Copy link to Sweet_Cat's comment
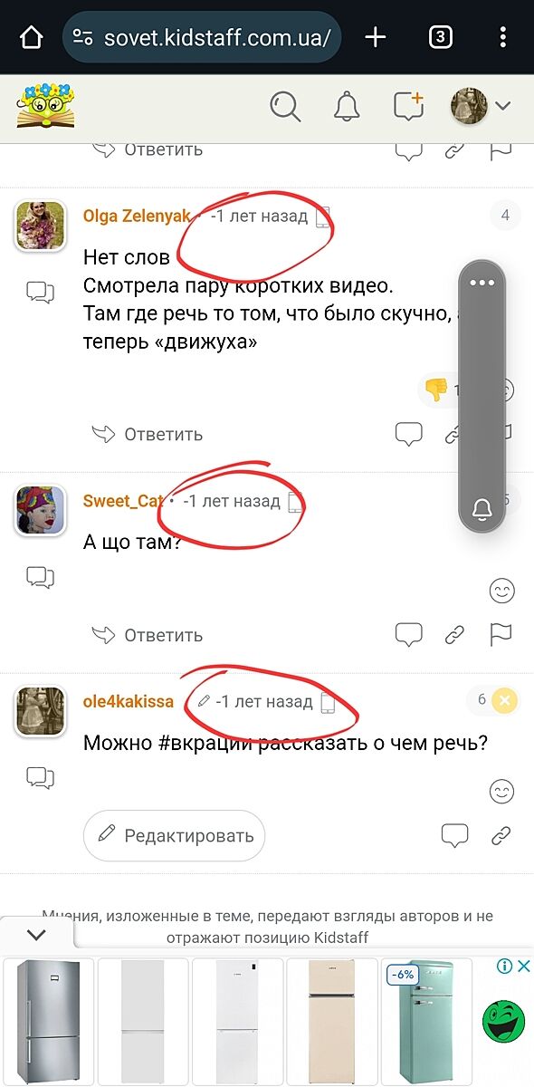This screenshot has width=534, height=1087. pyautogui.click(x=454, y=635)
